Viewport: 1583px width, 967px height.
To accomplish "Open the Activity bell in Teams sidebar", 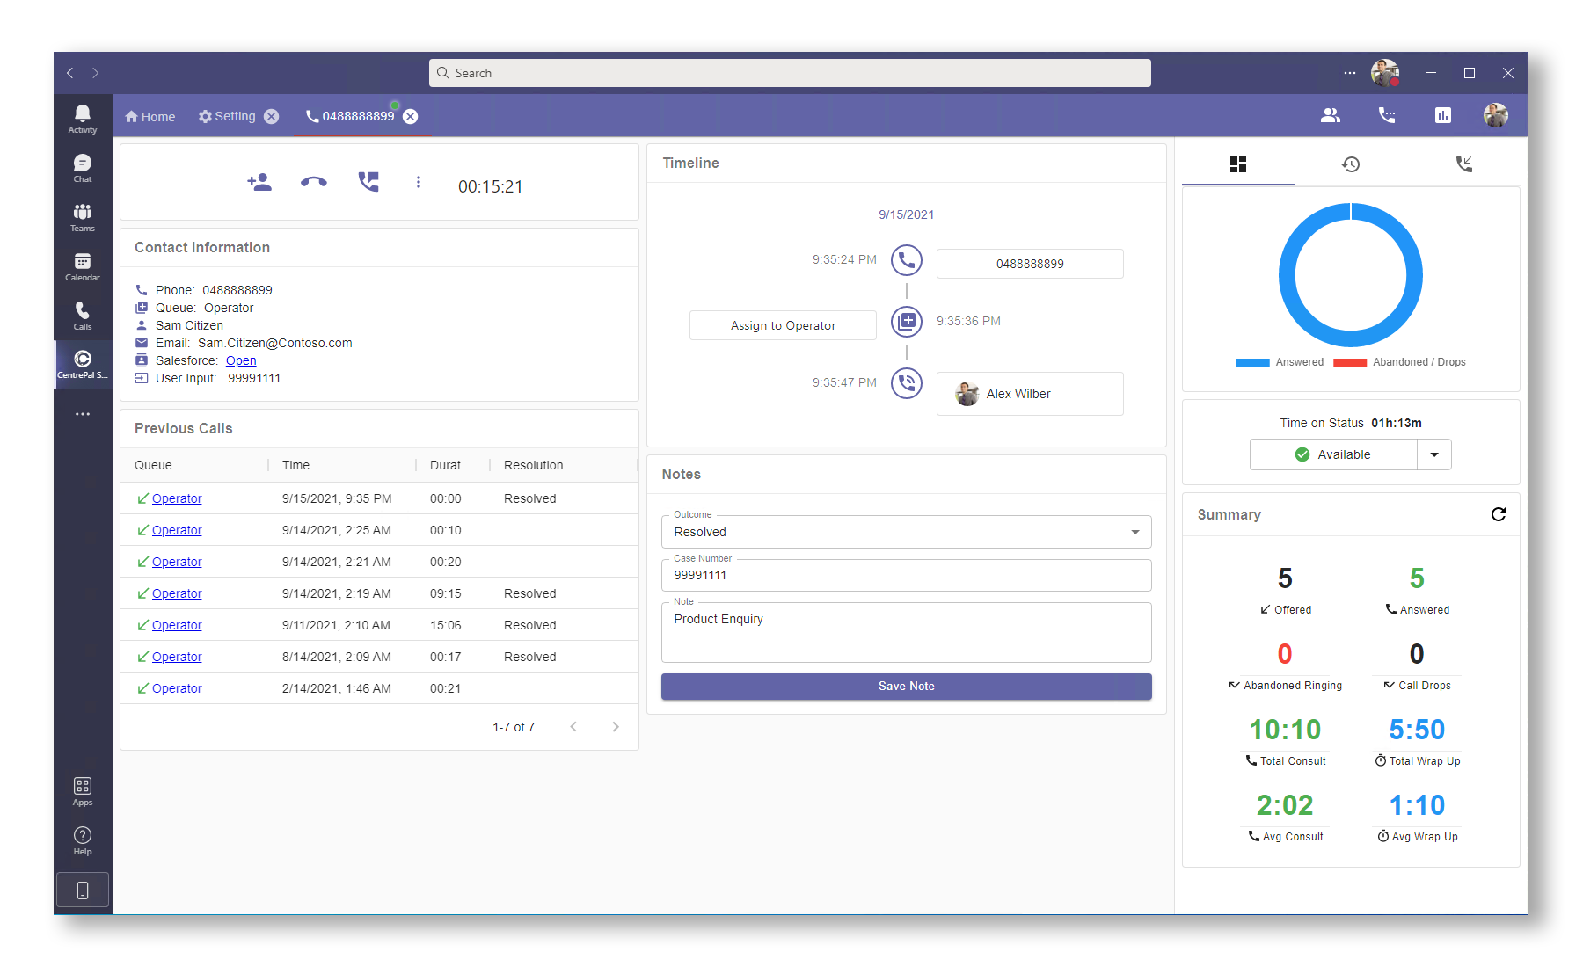I will click(83, 119).
